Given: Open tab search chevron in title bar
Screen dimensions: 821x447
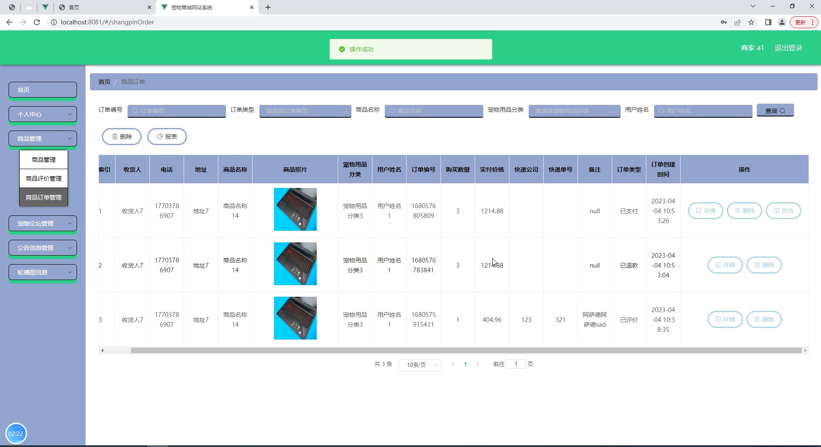Looking at the screenshot, I should point(753,6).
